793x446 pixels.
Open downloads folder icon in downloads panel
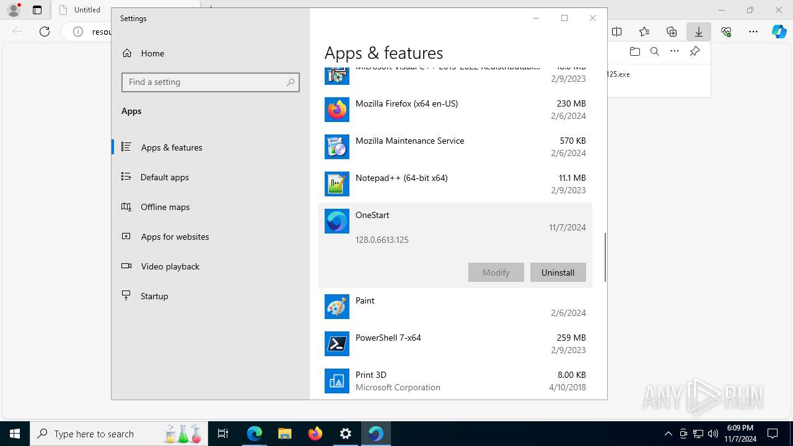(x=634, y=51)
